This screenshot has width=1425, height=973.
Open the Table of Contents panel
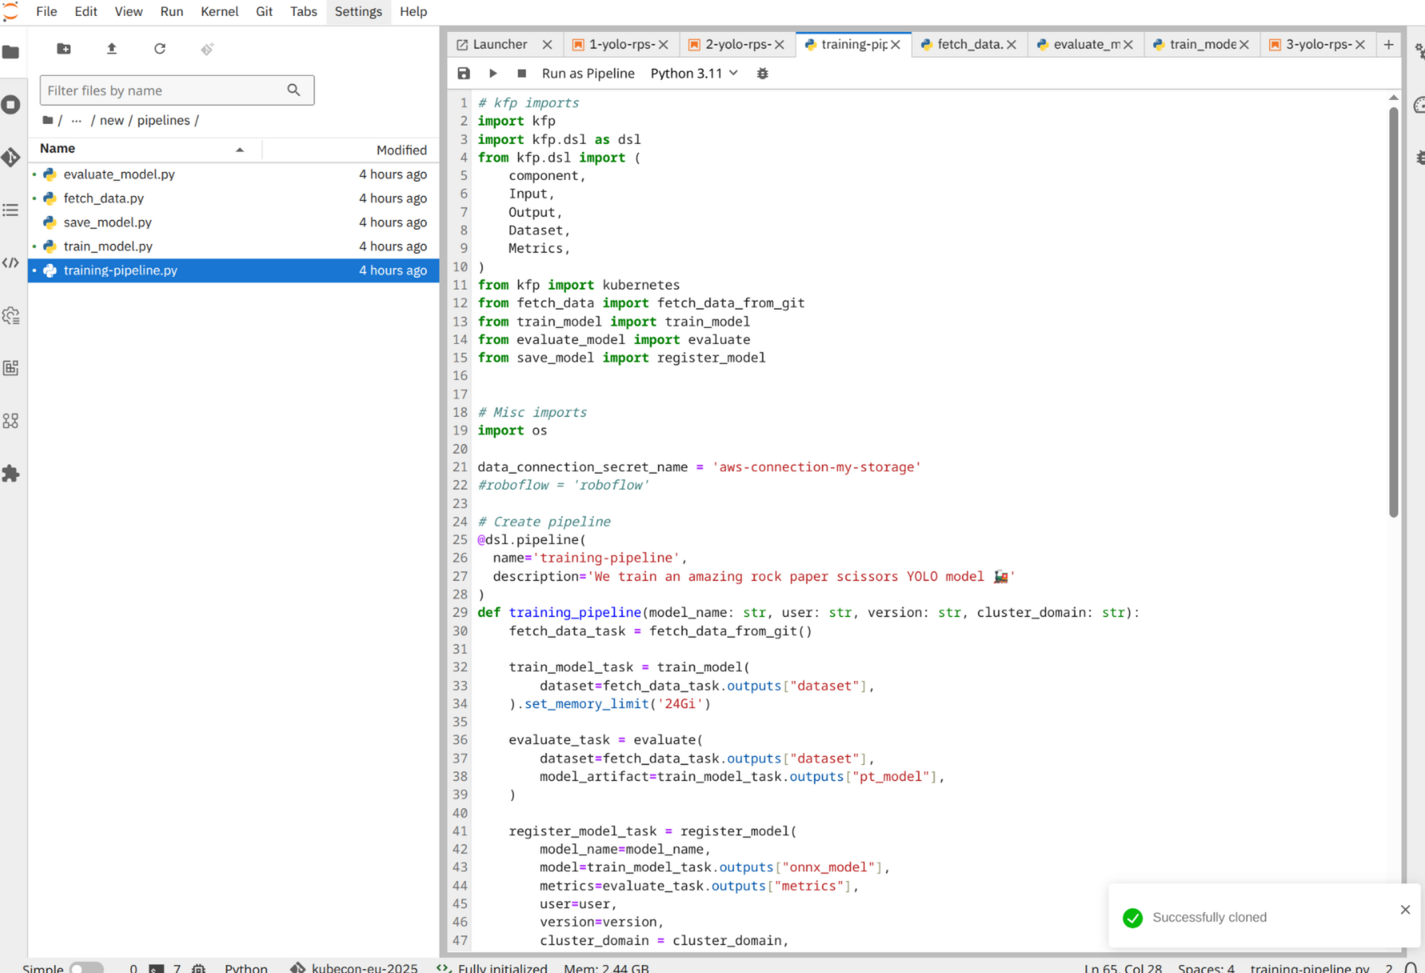coord(11,210)
